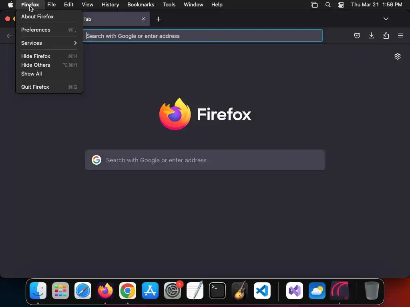Open Control Center in menu bar
Image resolution: width=410 pixels, height=307 pixels.
[341, 5]
